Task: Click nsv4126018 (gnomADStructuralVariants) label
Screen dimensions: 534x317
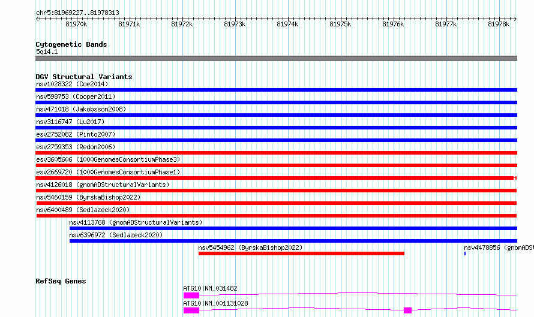Action: click(103, 185)
